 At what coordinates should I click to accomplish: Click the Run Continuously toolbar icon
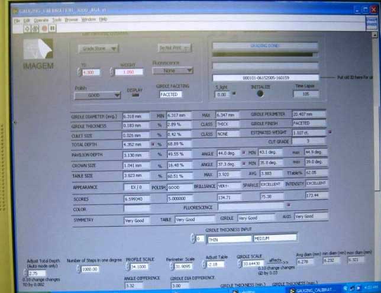pos(35,28)
